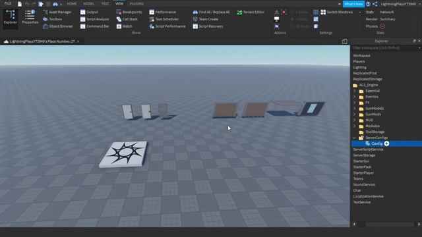Expand the Eventos folder
The image size is (422, 237).
tap(355, 97)
